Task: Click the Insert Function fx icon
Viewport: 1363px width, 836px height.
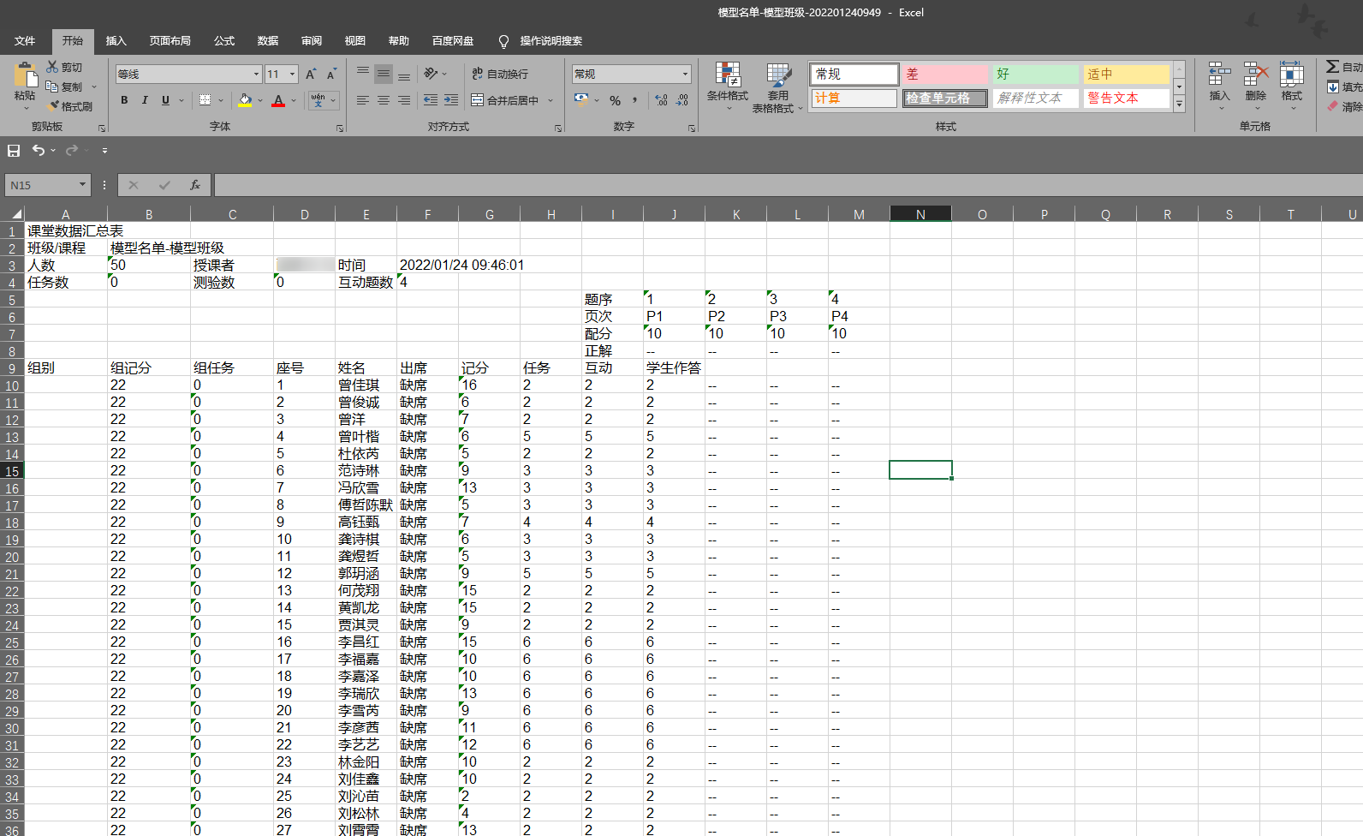Action: coord(195,185)
